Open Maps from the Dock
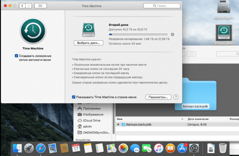Viewport: 239px width, 156px height. [111, 148]
